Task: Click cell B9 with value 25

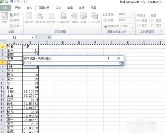Action: tap(31, 79)
